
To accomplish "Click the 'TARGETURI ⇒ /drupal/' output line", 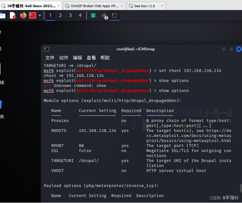I will coord(70,65).
